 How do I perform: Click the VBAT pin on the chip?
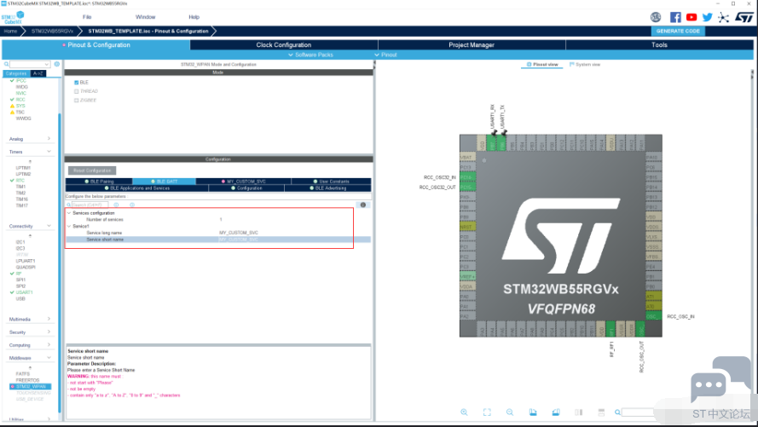click(x=467, y=158)
